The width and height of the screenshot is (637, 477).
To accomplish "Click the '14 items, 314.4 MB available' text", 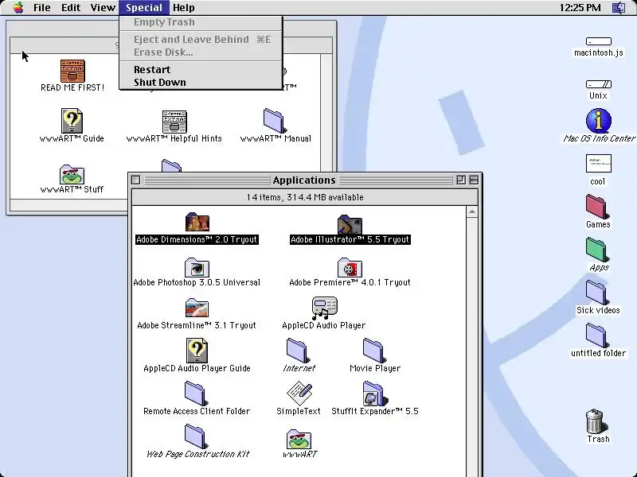I will click(x=305, y=197).
